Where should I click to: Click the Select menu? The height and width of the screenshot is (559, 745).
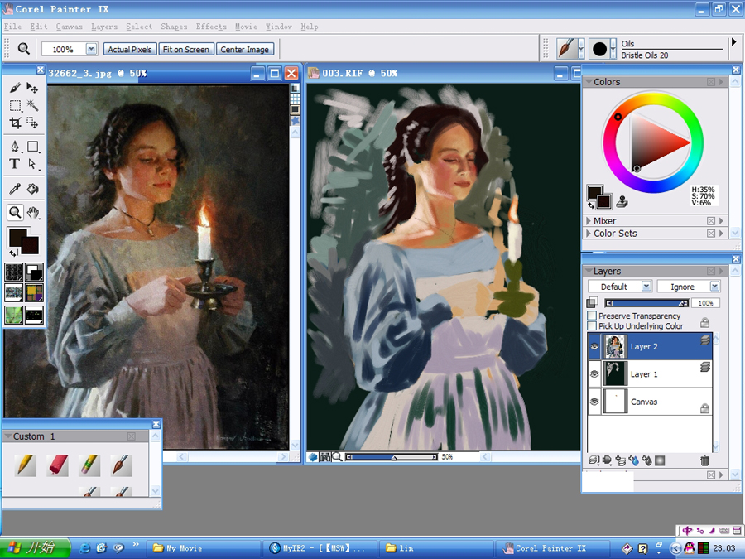pyautogui.click(x=139, y=27)
